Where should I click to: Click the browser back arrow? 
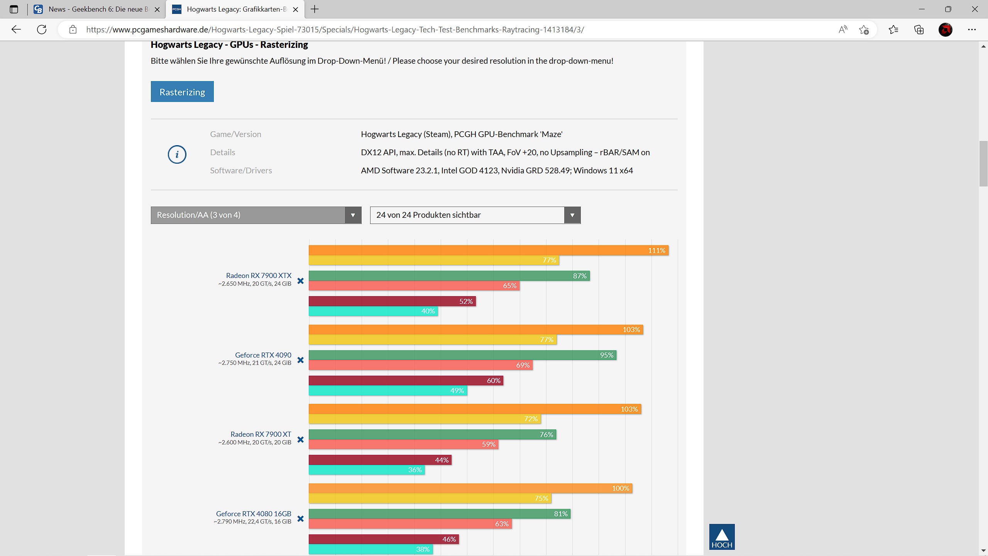[16, 30]
